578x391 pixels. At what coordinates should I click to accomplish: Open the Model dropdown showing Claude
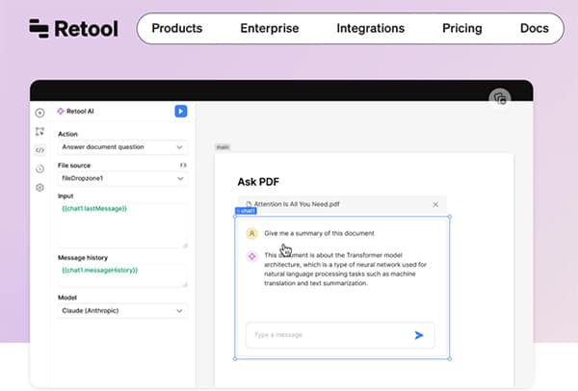[122, 311]
